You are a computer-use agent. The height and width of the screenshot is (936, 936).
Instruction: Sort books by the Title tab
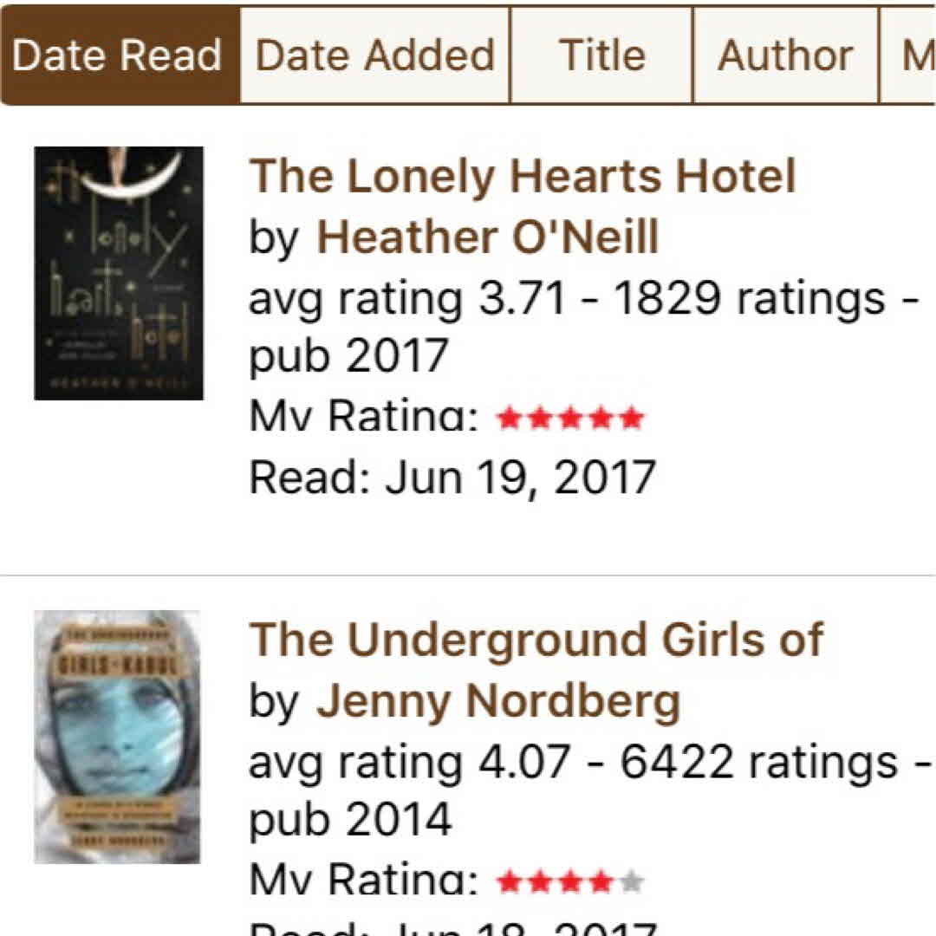point(601,56)
